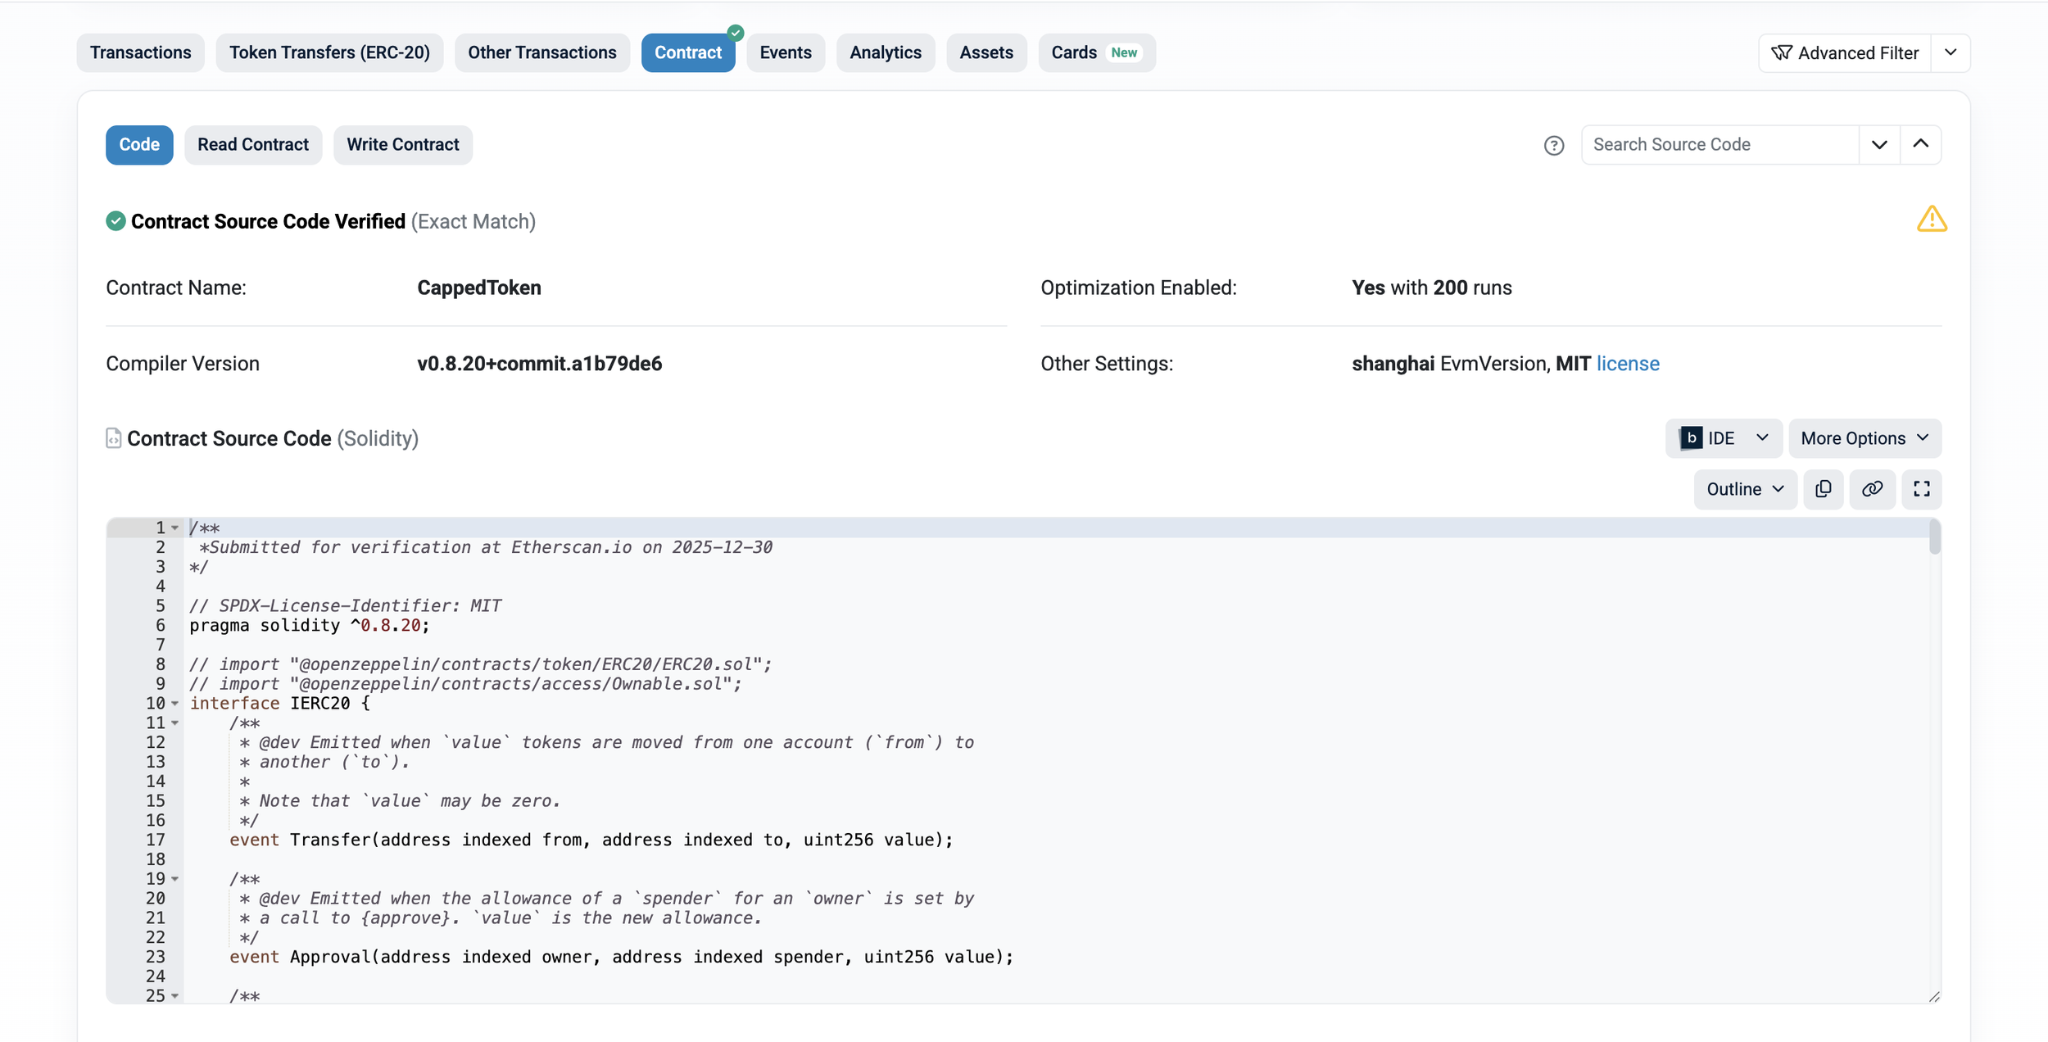Click the Contract Source Code file icon
This screenshot has height=1042, width=2048.
pos(114,438)
